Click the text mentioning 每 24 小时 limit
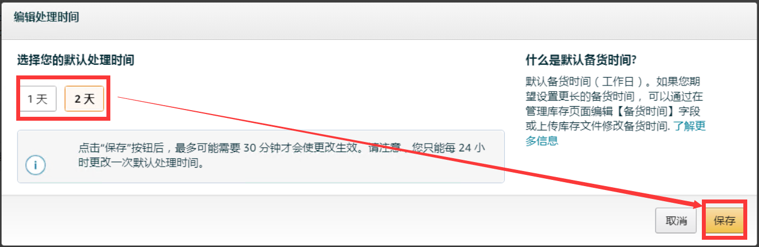Viewport: 759px width, 247px height. [x=282, y=156]
